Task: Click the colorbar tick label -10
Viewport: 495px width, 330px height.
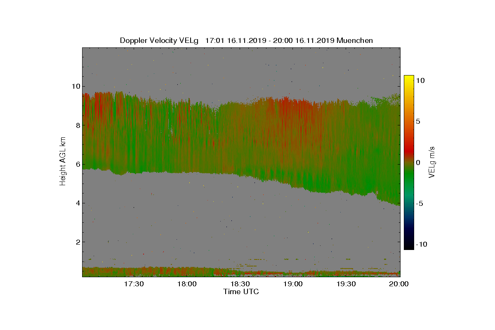Action: 422,244
